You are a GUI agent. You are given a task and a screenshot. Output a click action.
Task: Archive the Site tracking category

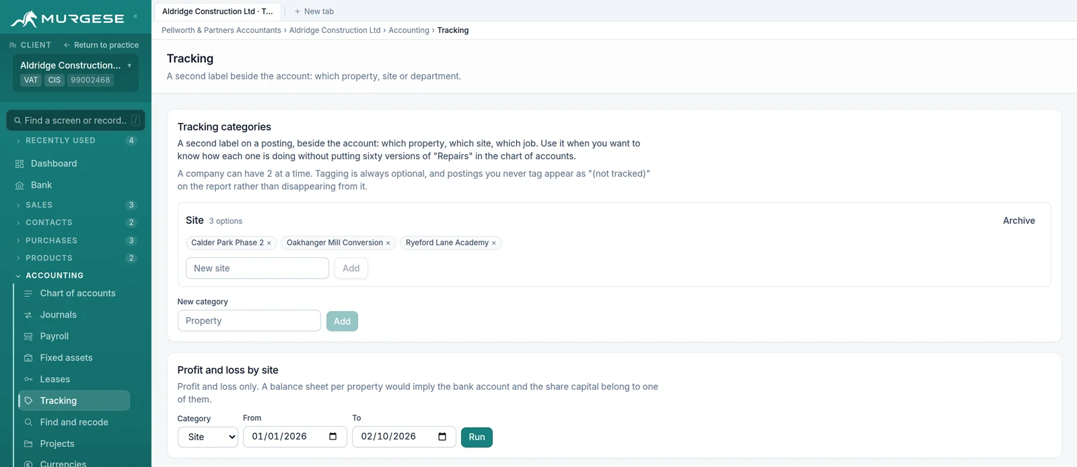tap(1018, 220)
